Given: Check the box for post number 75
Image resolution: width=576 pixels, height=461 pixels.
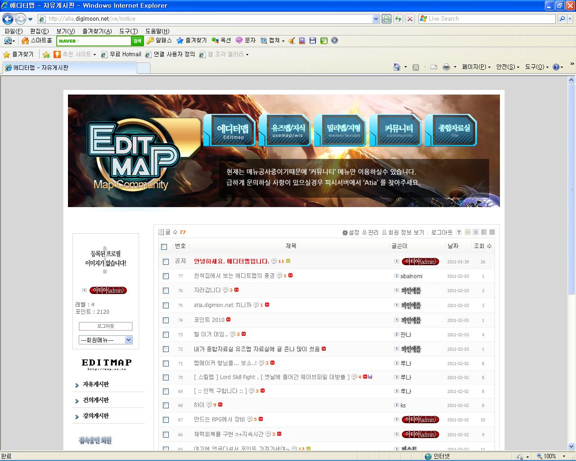Looking at the screenshot, I should coord(166,305).
